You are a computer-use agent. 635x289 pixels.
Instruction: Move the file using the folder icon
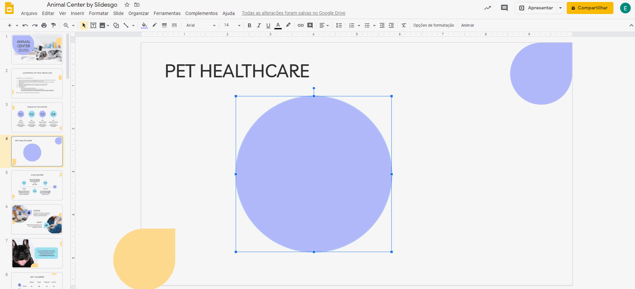[137, 5]
